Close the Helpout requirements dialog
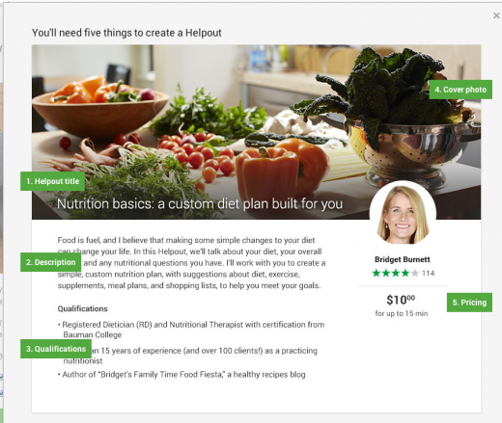 496,15
